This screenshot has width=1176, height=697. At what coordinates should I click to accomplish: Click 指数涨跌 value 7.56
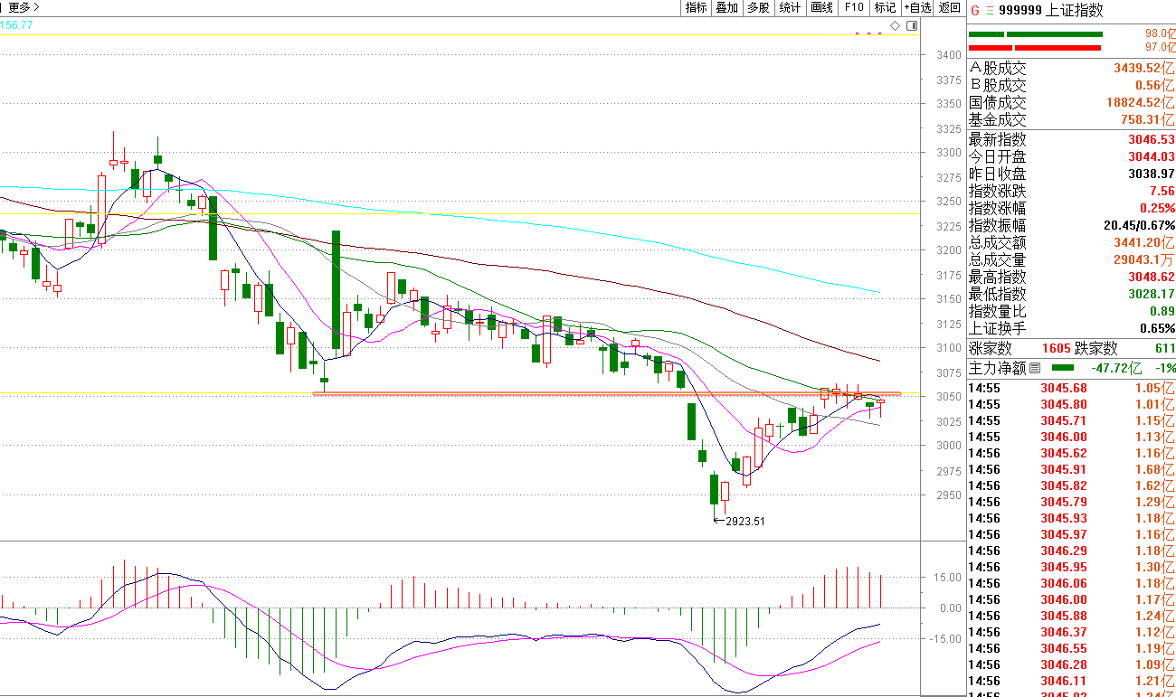coord(1162,191)
